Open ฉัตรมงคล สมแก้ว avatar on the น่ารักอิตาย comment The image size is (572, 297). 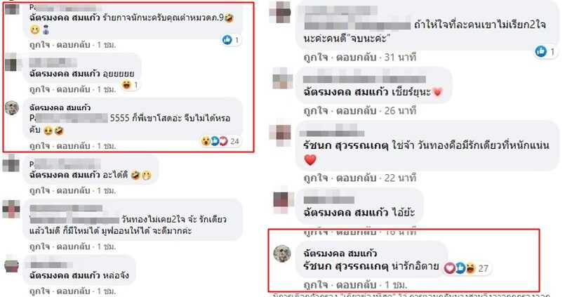tap(282, 253)
